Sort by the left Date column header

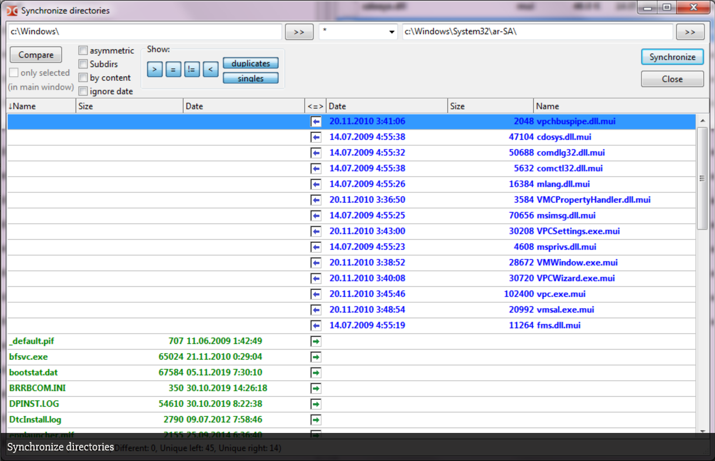(x=244, y=106)
